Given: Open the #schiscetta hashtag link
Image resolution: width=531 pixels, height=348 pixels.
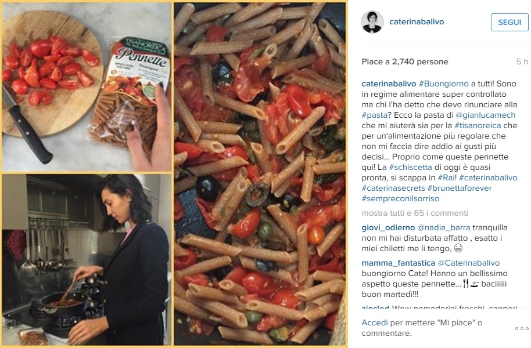Looking at the screenshot, I should click(x=410, y=167).
